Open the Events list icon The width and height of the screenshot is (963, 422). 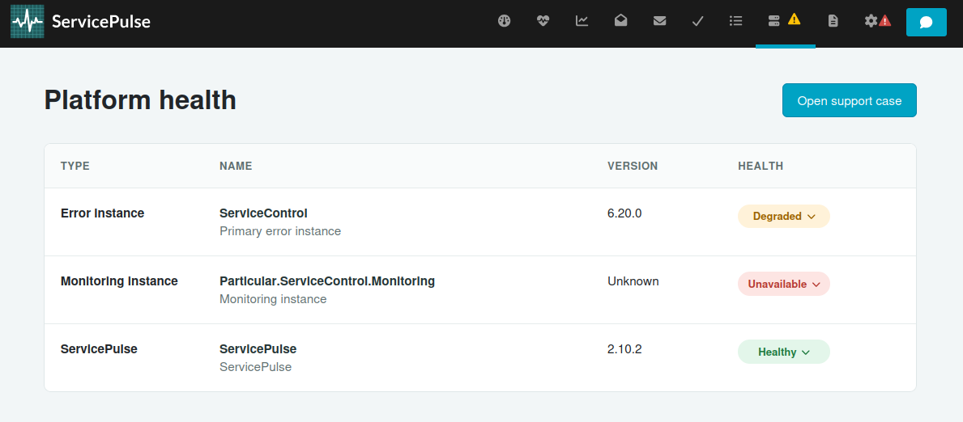pos(735,21)
